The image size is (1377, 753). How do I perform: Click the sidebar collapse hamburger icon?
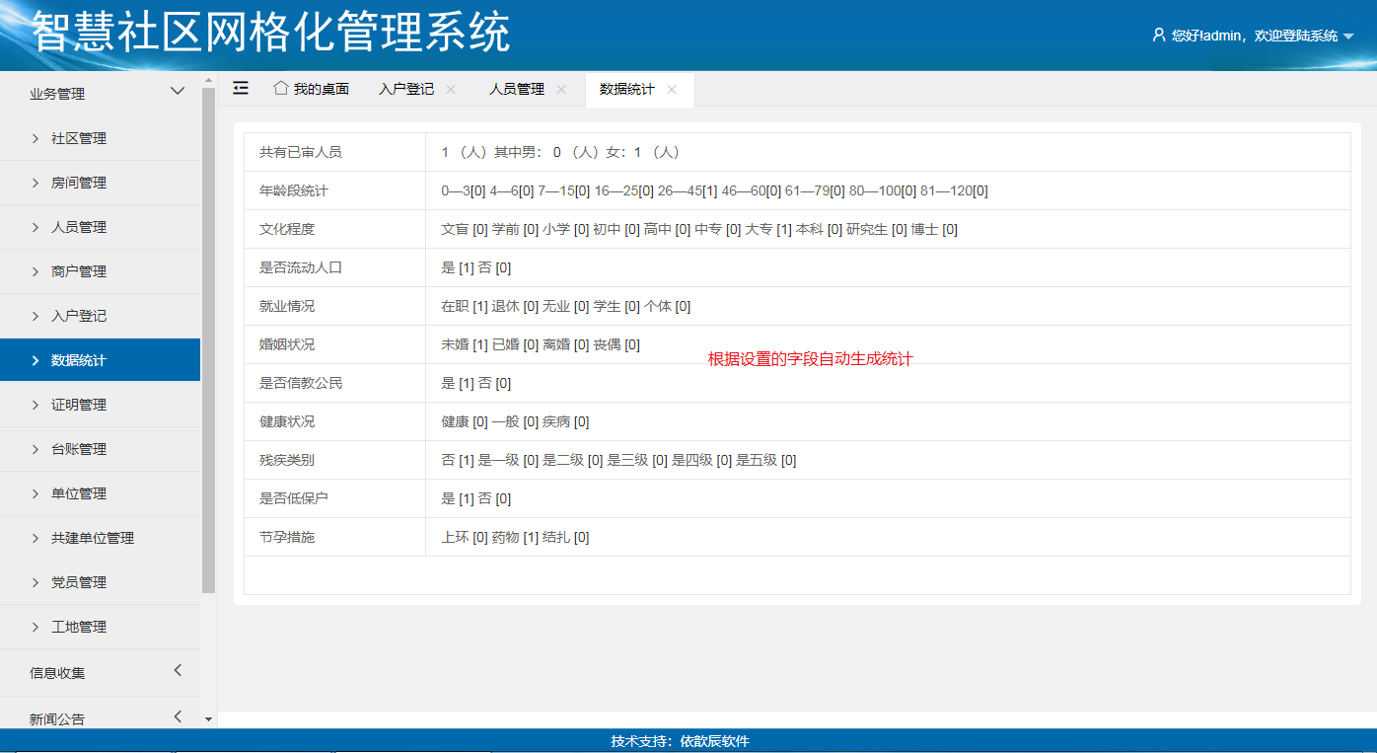pos(241,88)
